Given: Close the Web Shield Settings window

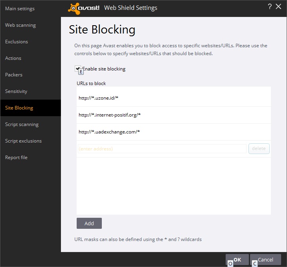Looking at the screenshot, I should [x=278, y=7].
